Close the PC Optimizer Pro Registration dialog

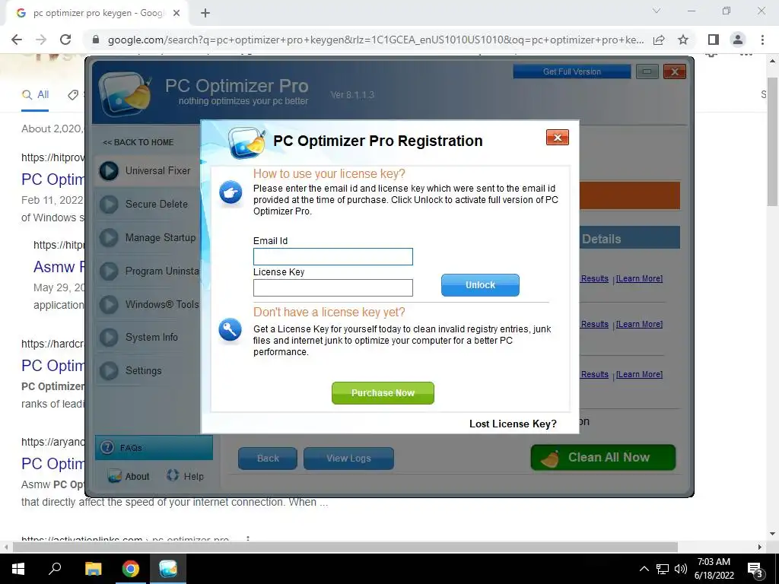pos(557,138)
